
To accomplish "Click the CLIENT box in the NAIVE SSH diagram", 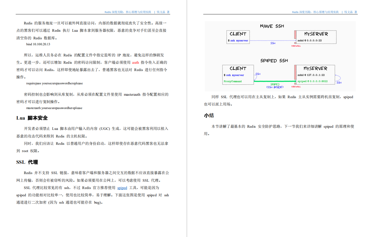I will click(238, 37).
